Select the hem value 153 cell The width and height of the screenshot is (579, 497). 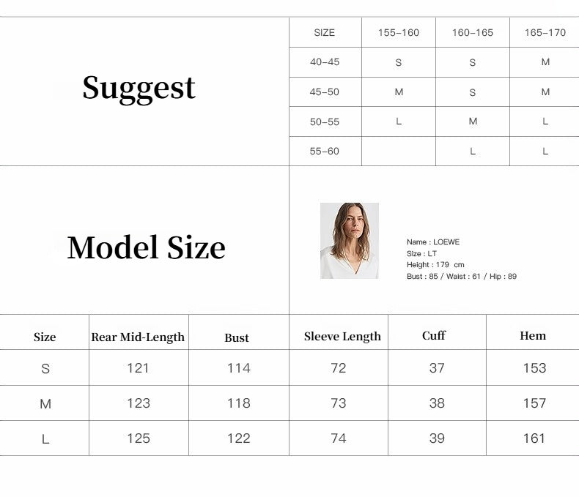pos(534,368)
